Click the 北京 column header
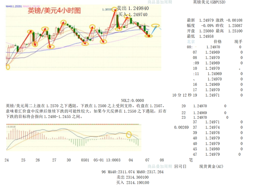The image size is (255, 185). pos(191,42)
